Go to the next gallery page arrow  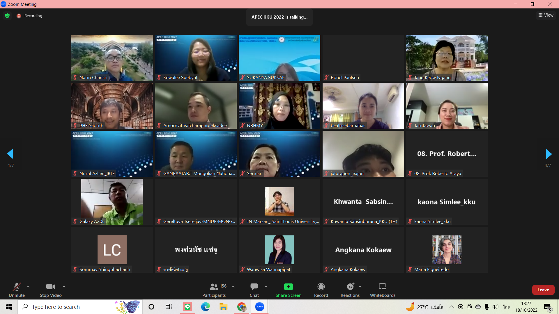click(549, 154)
